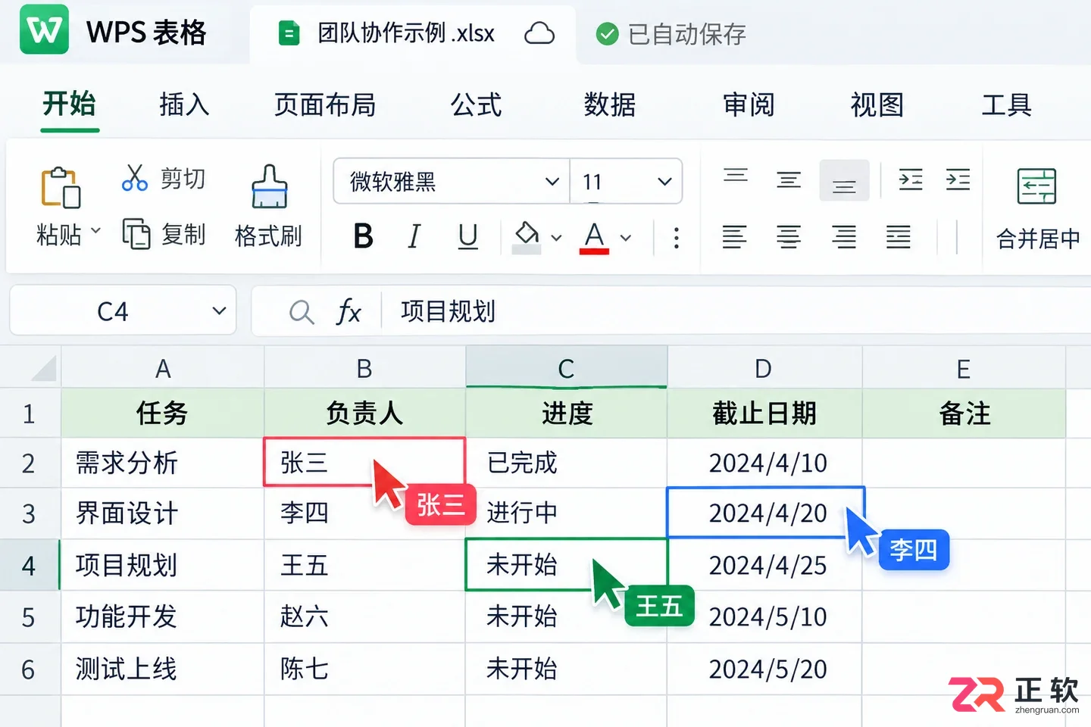The height and width of the screenshot is (727, 1091).
Task: Open the C4 name box dropdown
Action: (219, 310)
